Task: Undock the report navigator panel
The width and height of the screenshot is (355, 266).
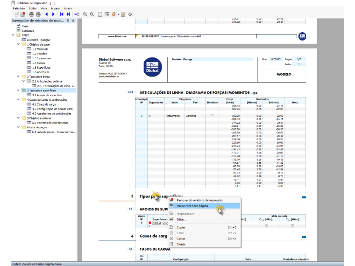Action: pyautogui.click(x=68, y=21)
